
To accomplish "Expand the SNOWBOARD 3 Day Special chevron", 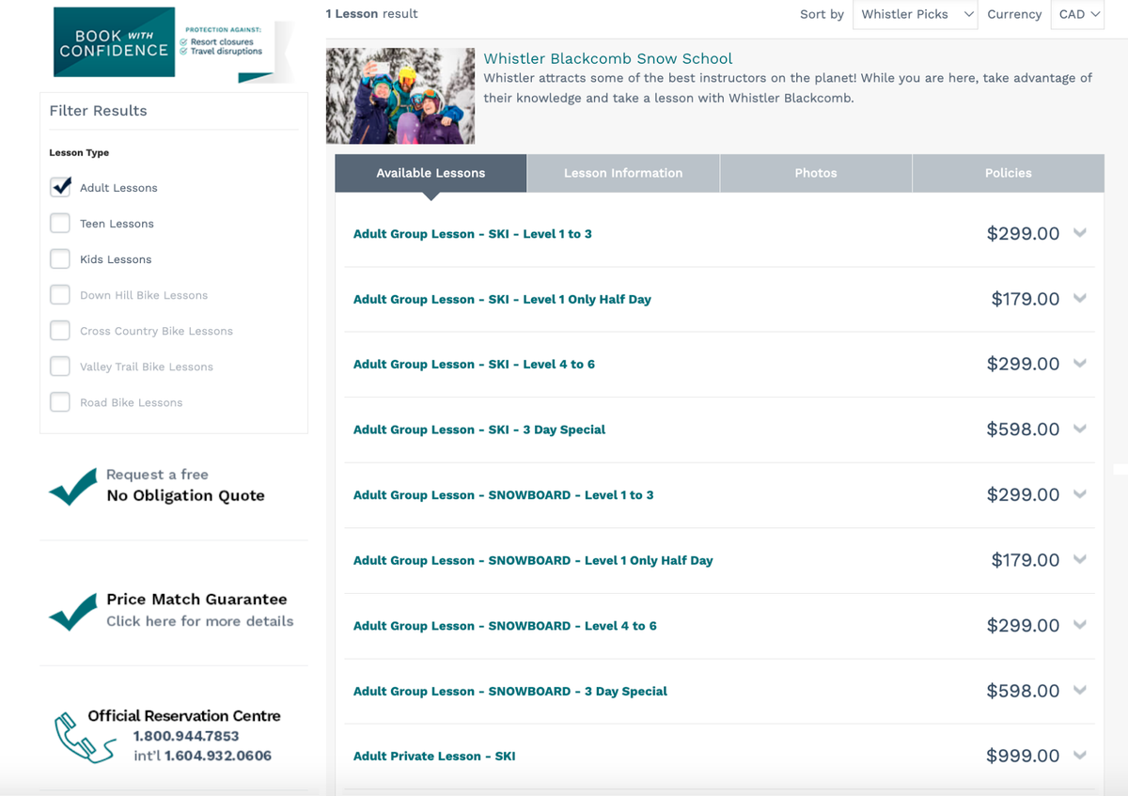I will coord(1079,690).
